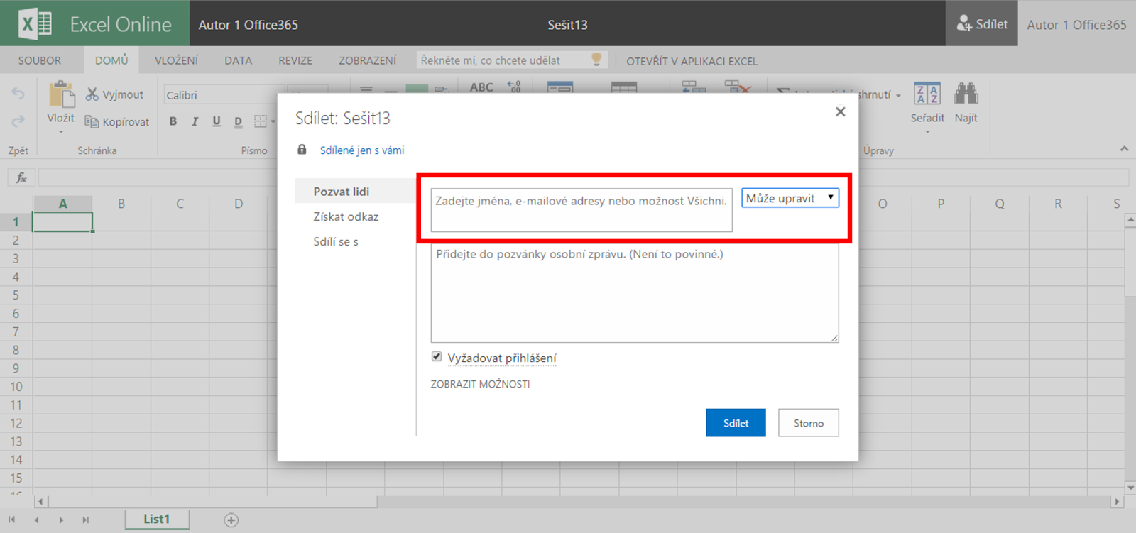The height and width of the screenshot is (533, 1136).
Task: Toggle the Vyžadovat přihlášení checkbox
Action: (437, 357)
